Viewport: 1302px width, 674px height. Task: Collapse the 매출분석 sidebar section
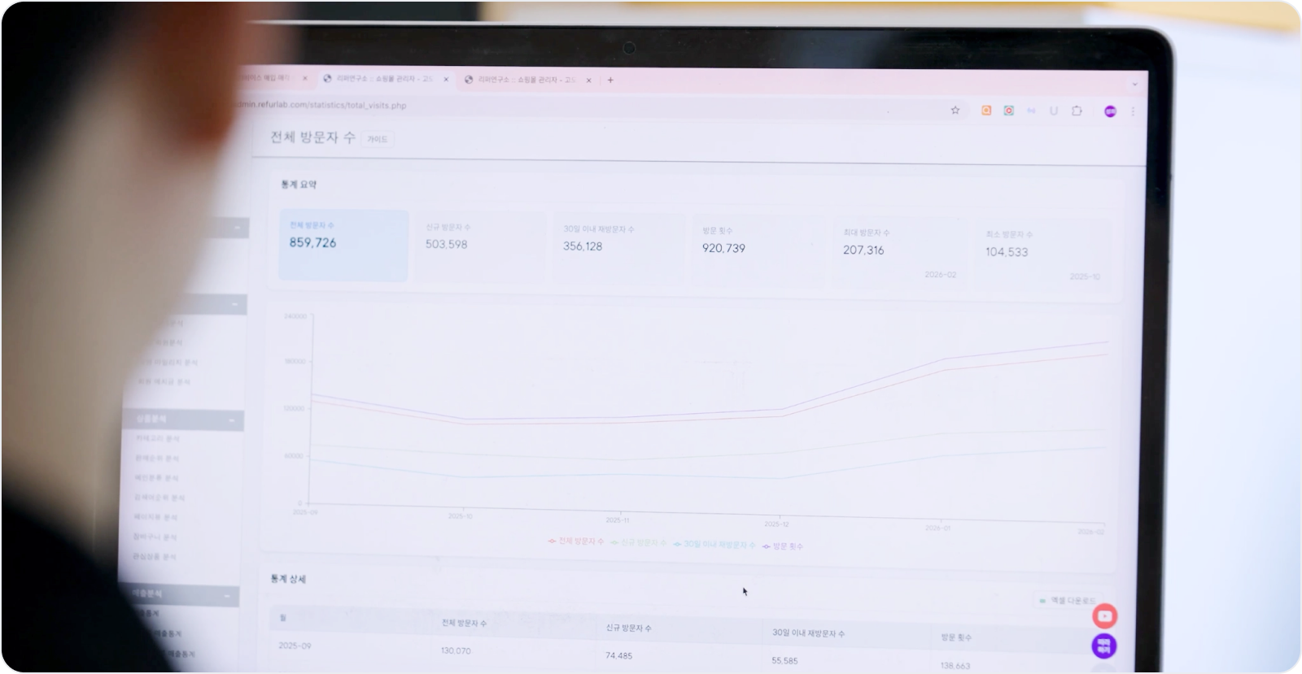tap(229, 597)
